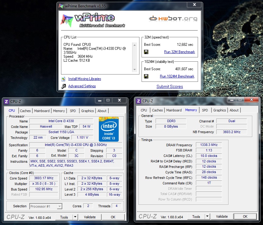Click the Command Rate value 1T
The height and width of the screenshot is (225, 263).
click(x=209, y=183)
